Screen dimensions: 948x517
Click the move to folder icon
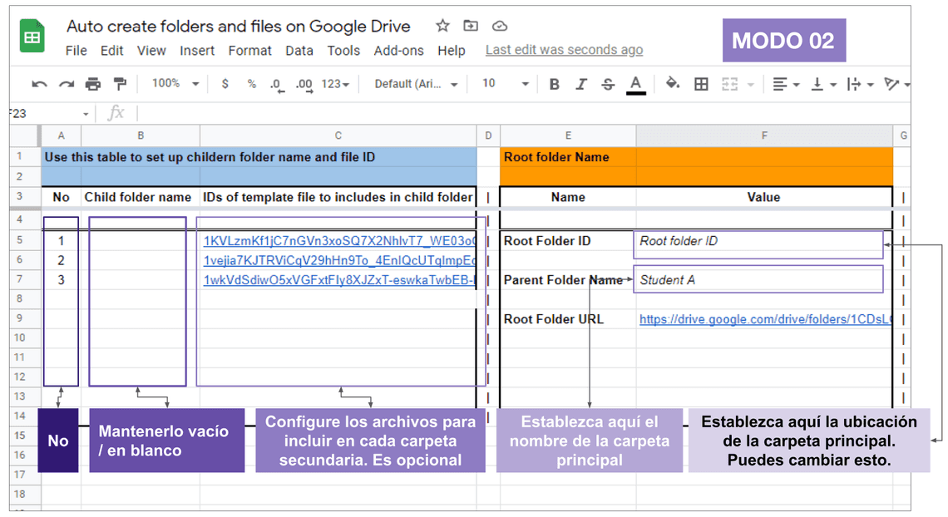click(471, 26)
